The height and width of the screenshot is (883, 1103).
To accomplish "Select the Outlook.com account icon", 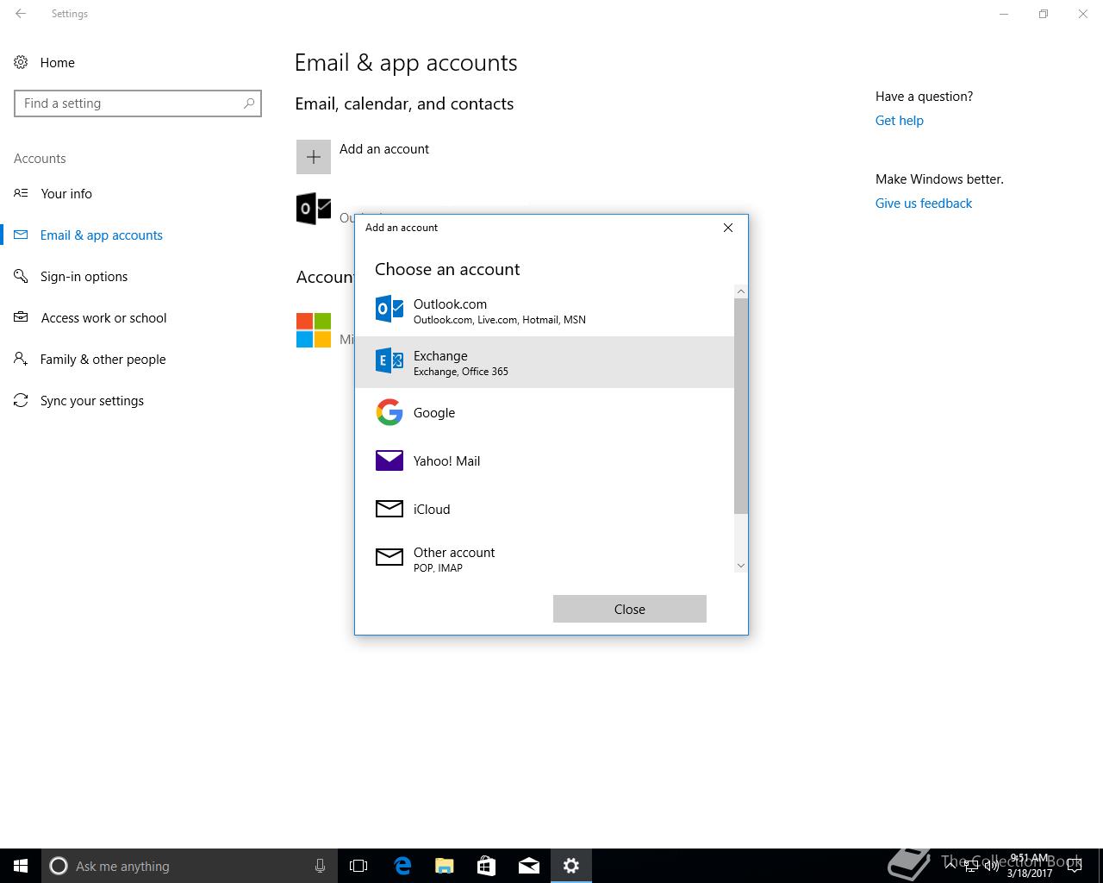I will 389,309.
